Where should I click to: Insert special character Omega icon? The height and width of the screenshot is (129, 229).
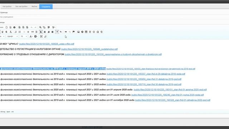tap(98, 32)
